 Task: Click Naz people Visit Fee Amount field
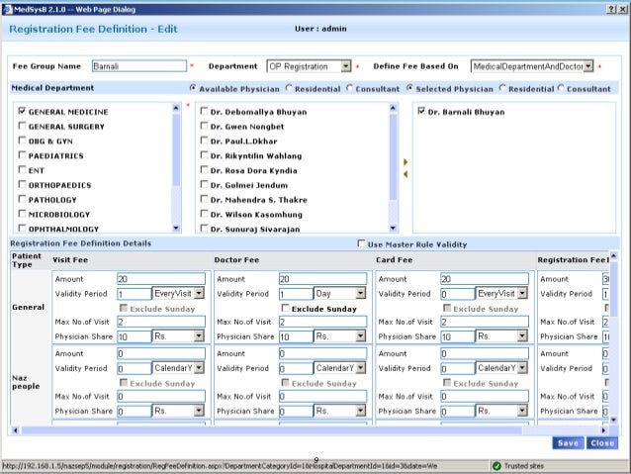tap(161, 353)
